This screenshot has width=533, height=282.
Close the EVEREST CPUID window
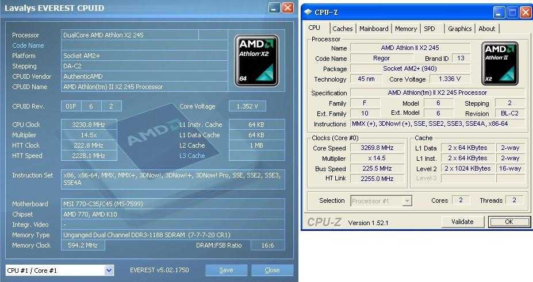tap(287, 8)
